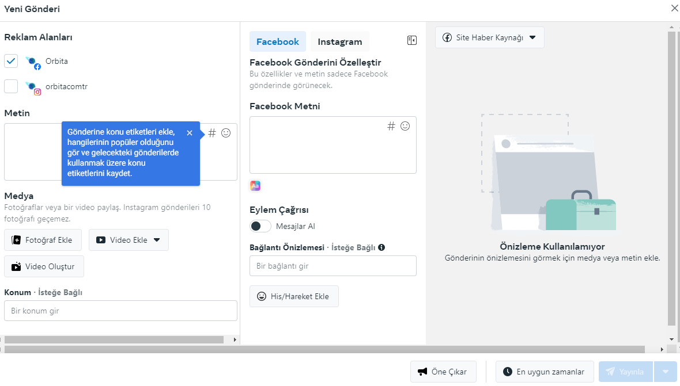The width and height of the screenshot is (680, 386).
Task: Open emoji picker in Metin box
Action: coord(226,133)
